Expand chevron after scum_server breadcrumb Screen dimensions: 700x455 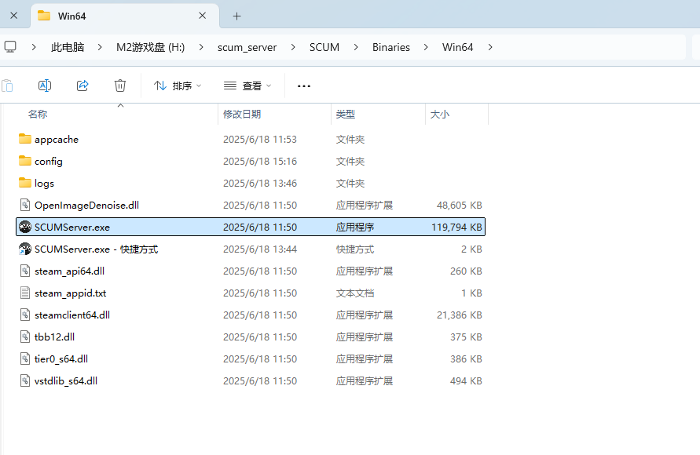tap(293, 47)
